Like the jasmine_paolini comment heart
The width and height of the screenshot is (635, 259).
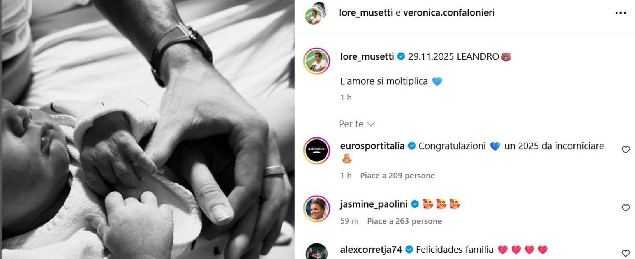[x=626, y=208]
